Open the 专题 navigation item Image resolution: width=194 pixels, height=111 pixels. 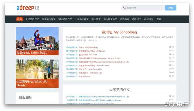coord(159,19)
